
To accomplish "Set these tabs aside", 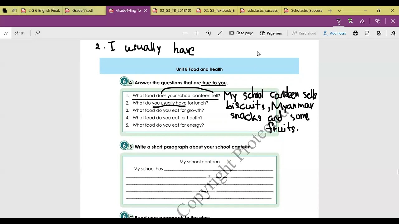I will click(14, 11).
